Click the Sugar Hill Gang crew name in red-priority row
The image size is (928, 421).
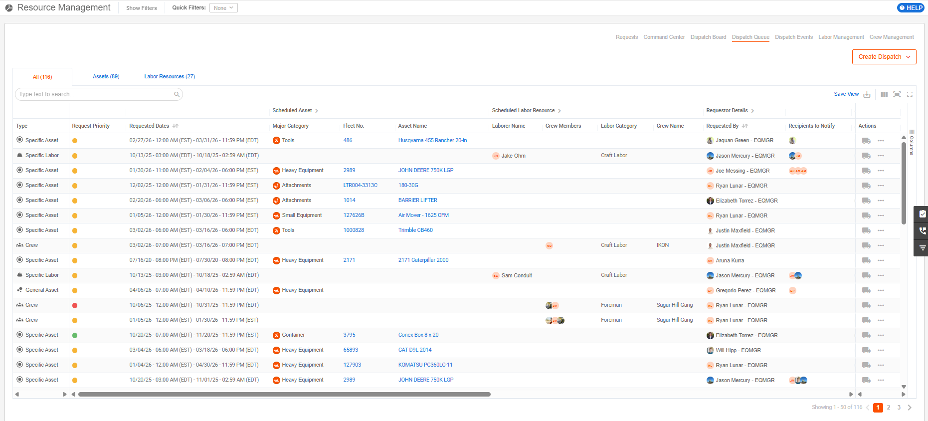coord(674,305)
